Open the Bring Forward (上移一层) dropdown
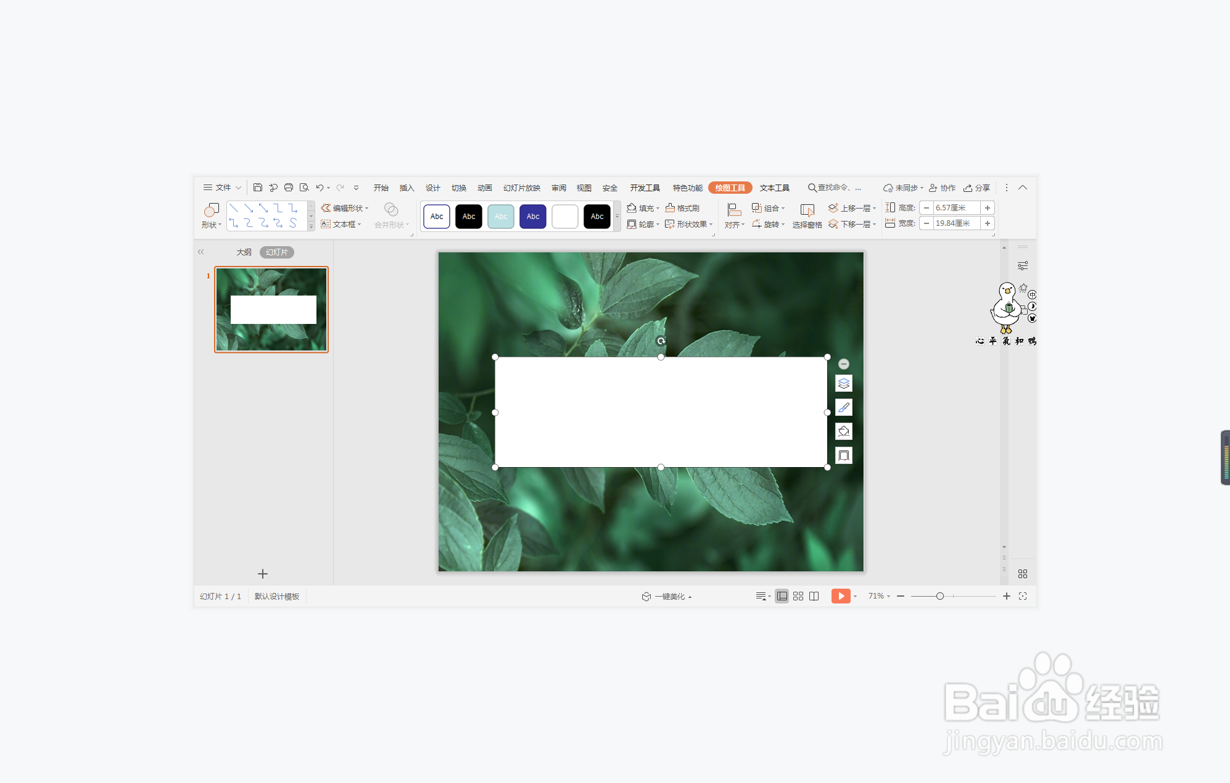 (x=852, y=208)
